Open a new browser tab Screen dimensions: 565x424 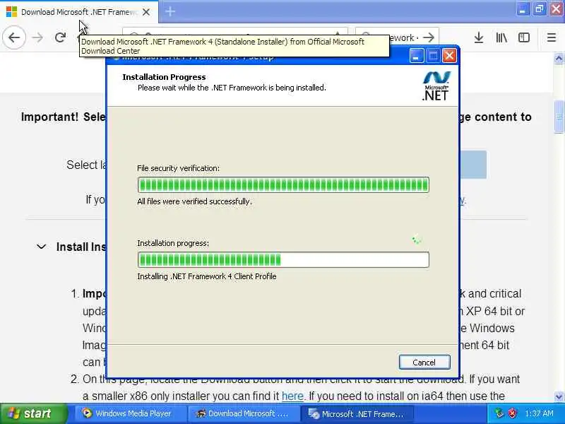170,11
